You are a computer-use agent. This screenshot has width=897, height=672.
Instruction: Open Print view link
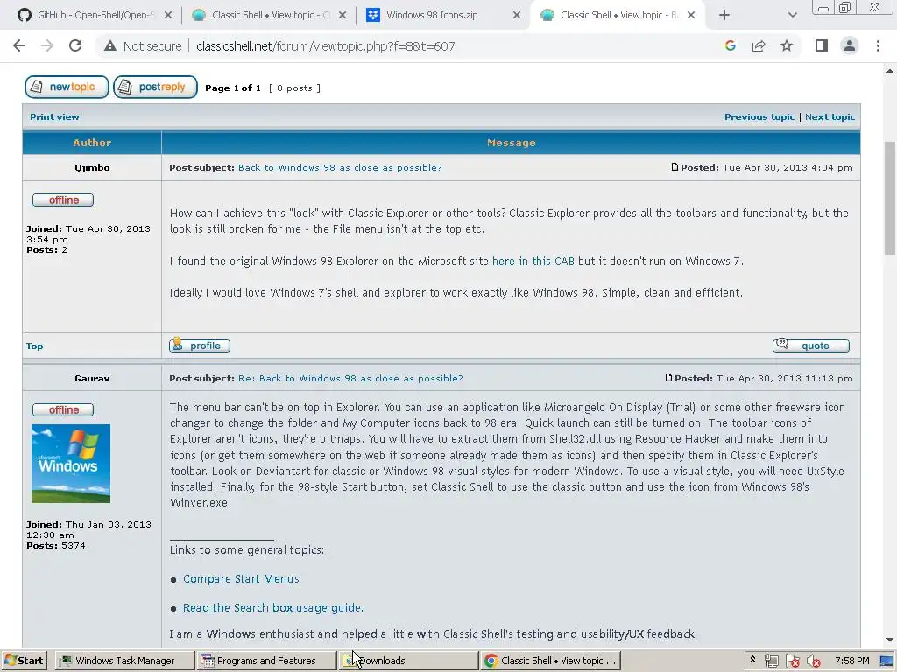coord(54,116)
